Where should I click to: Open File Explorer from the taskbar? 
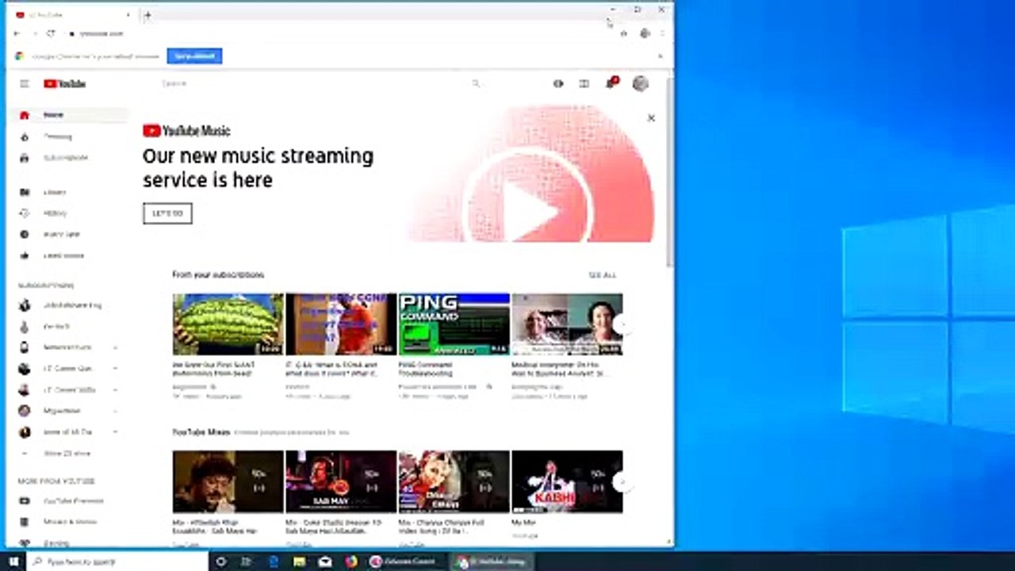click(299, 561)
